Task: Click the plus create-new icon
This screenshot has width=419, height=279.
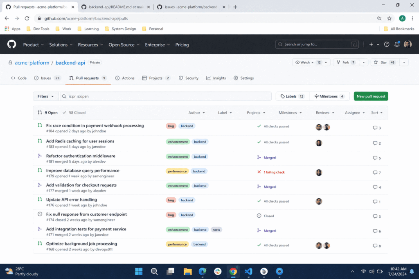Action: pos(371,44)
